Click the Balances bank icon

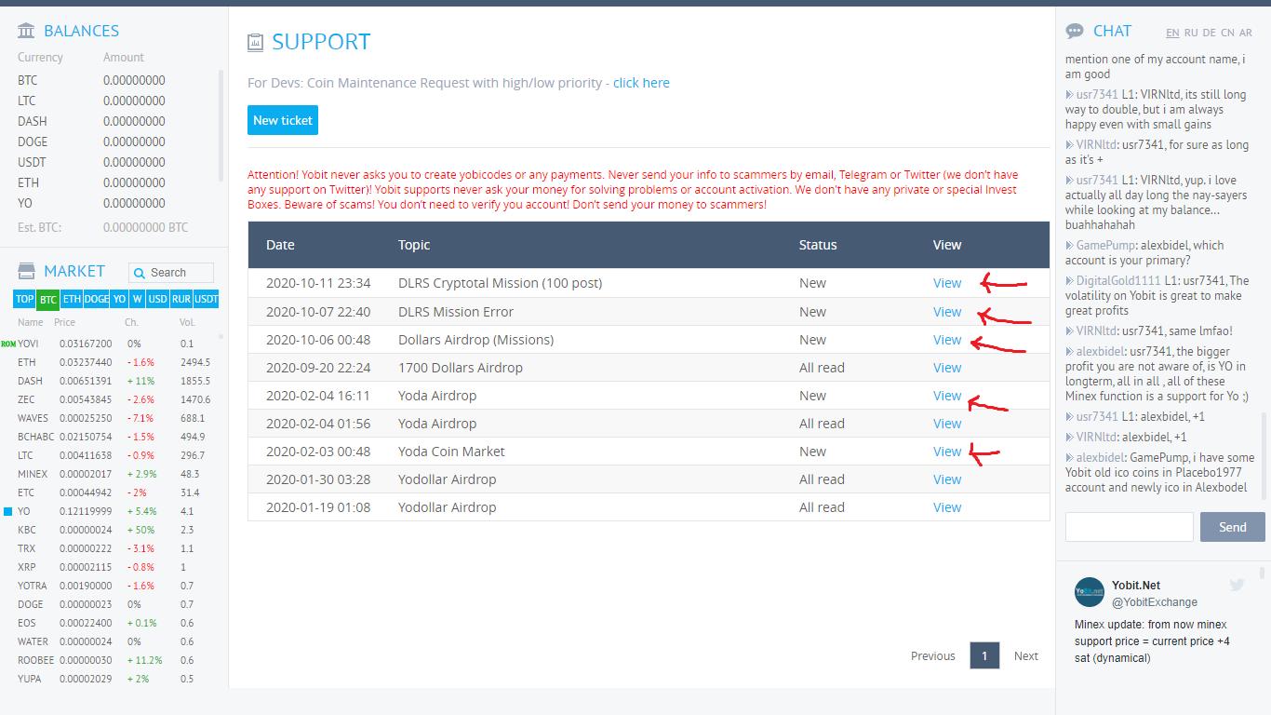(x=26, y=31)
